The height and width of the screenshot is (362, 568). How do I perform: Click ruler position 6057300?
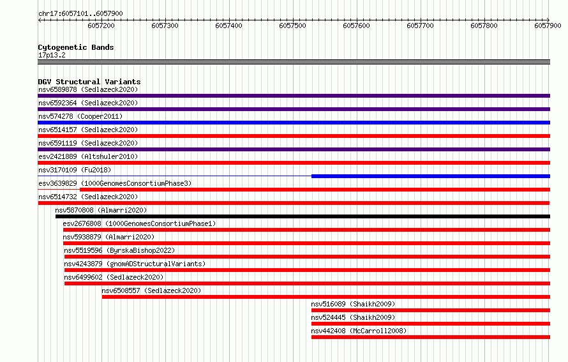tap(165, 26)
